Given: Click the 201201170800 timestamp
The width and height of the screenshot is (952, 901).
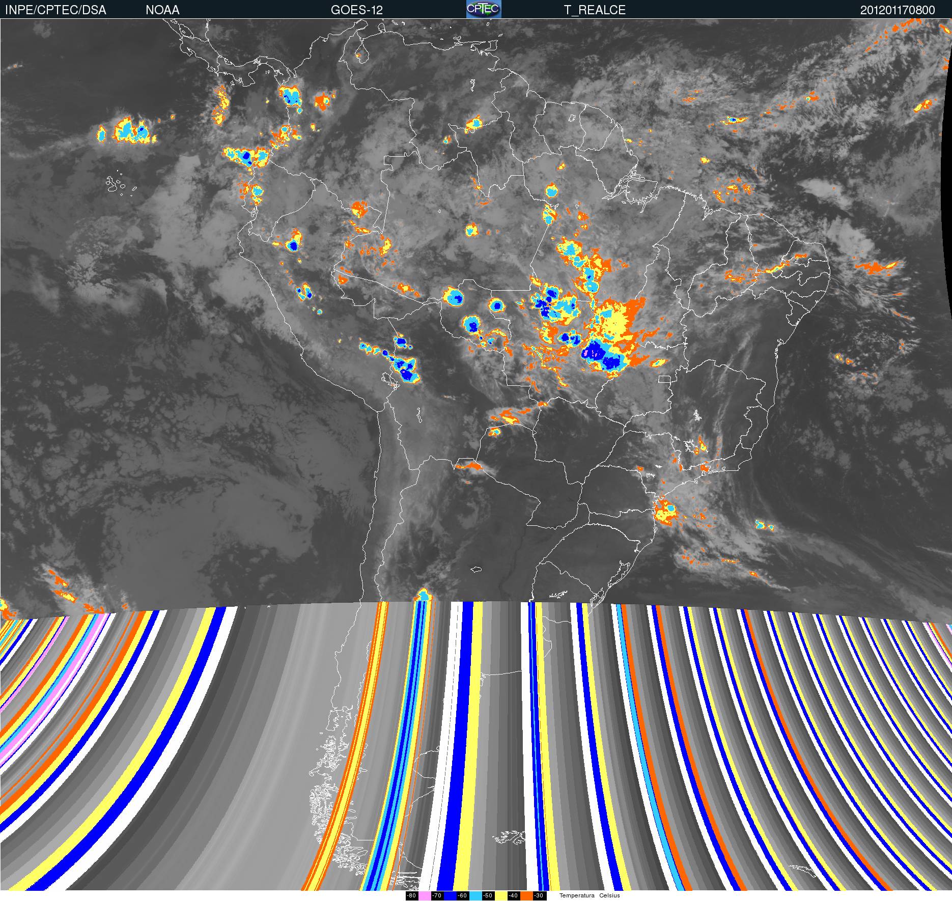Looking at the screenshot, I should click(x=898, y=10).
